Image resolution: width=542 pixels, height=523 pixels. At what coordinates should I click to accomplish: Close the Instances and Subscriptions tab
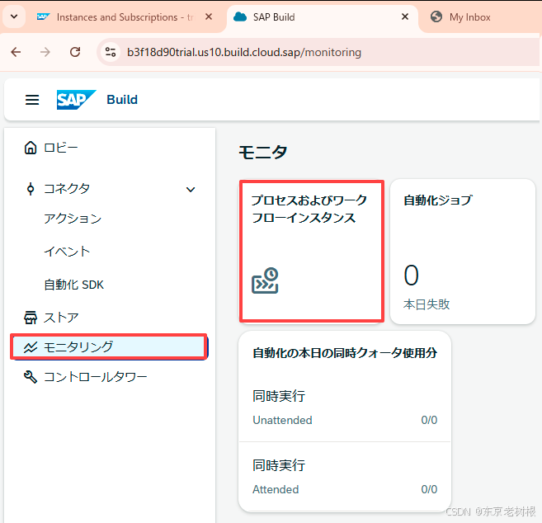point(209,16)
